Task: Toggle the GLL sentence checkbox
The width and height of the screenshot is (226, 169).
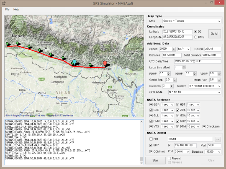Action: [151, 116]
